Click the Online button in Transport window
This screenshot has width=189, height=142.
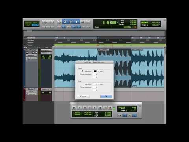(x=74, y=108)
